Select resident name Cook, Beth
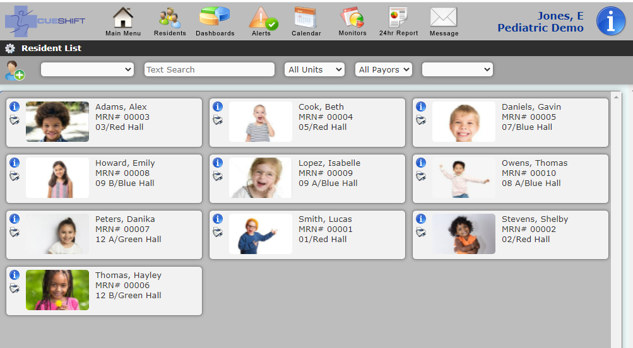Viewport: 633px width, 348px height. click(x=321, y=107)
